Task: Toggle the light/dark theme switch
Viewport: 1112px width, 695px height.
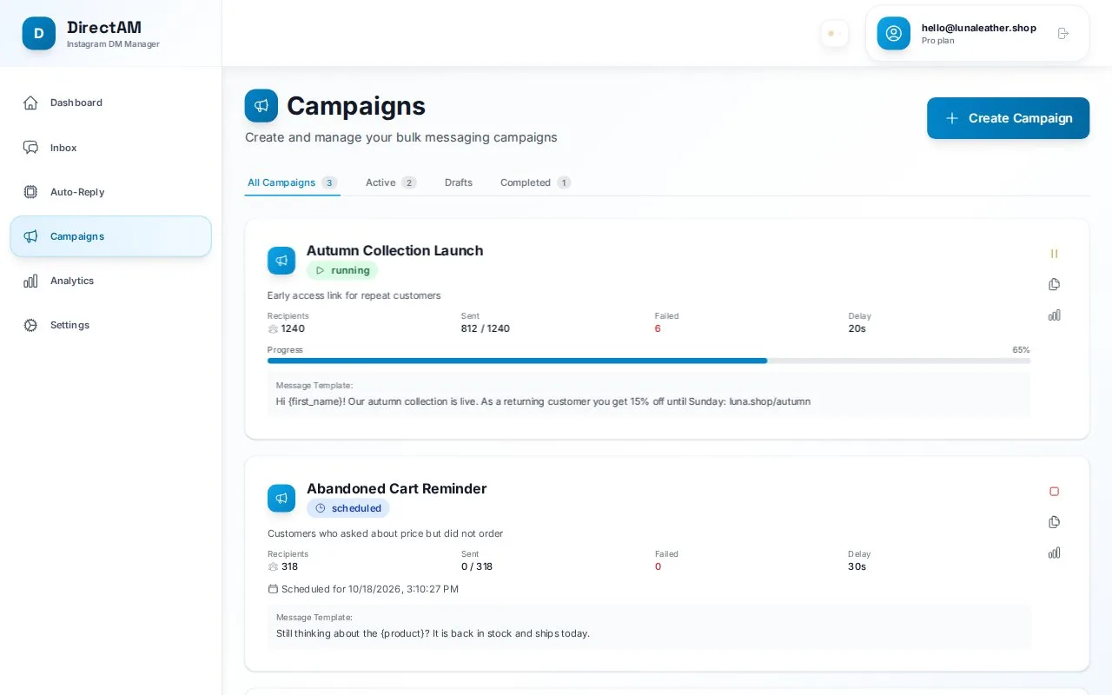Action: 835,33
